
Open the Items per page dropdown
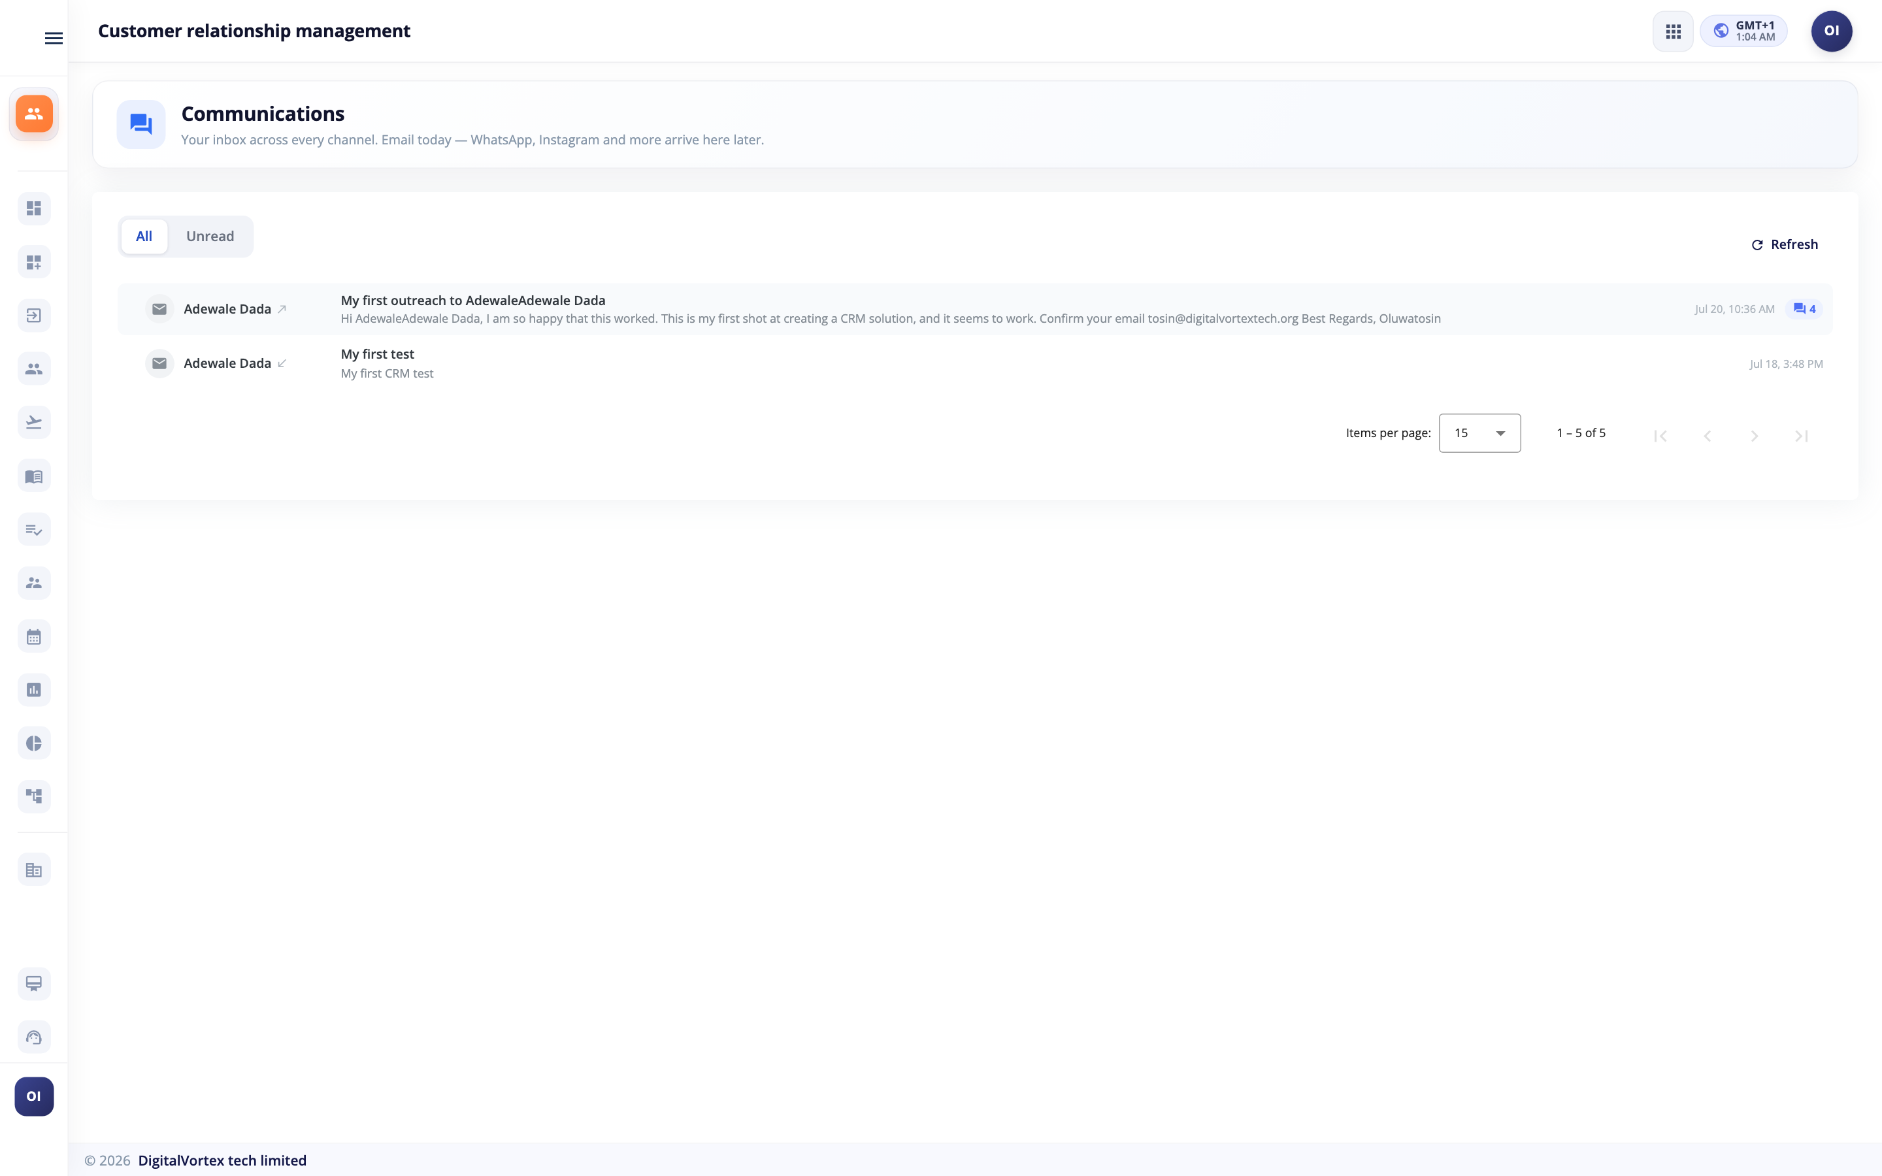click(x=1479, y=433)
